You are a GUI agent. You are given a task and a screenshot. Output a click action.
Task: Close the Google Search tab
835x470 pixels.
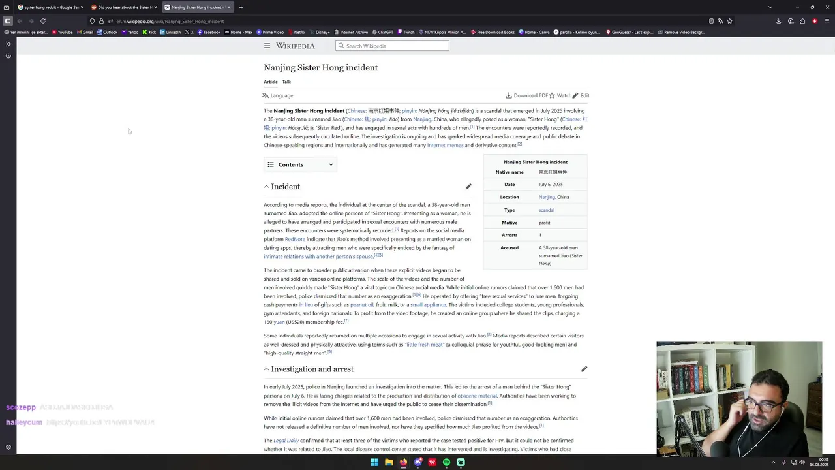point(82,7)
